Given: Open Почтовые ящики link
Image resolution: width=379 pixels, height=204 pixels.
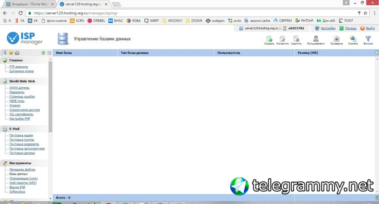Looking at the screenshot, I should (21, 135).
